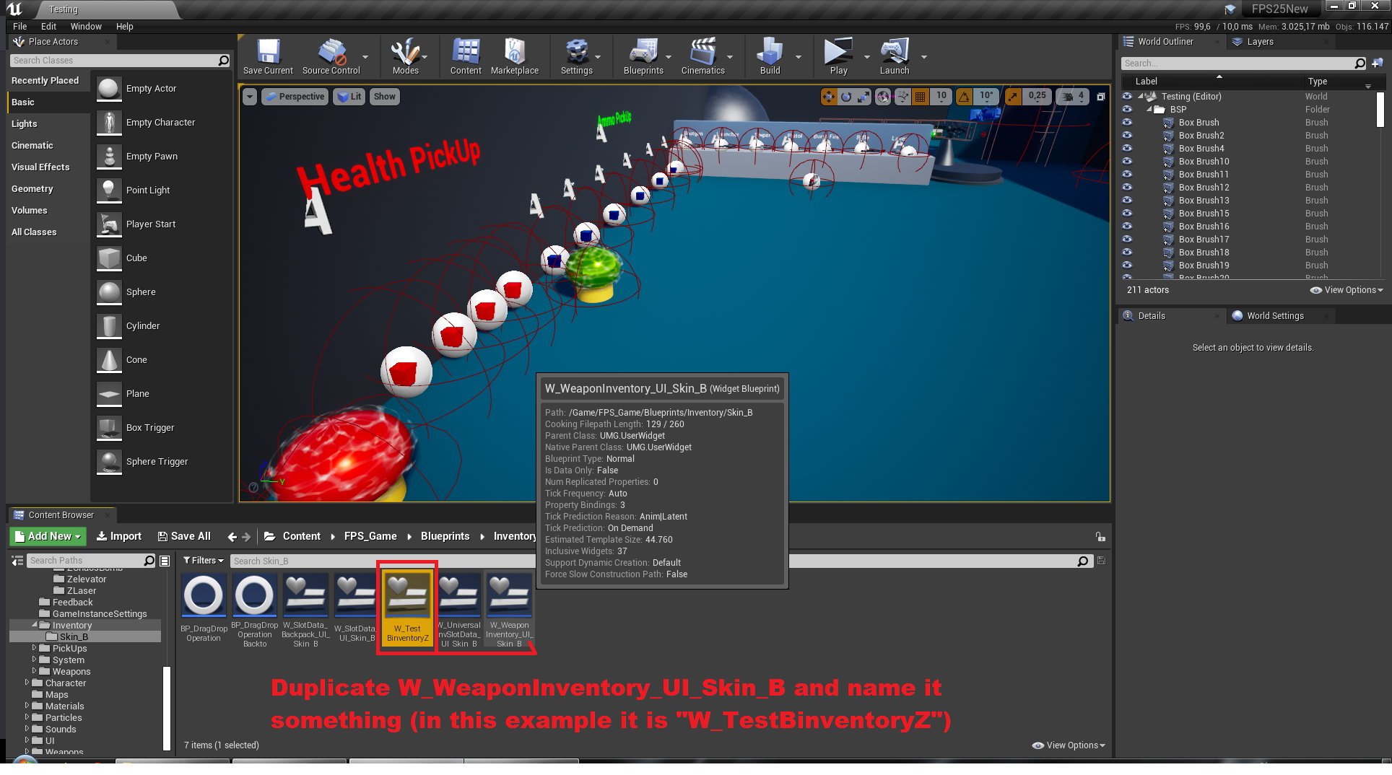
Task: Open the Filters dropdown in Content Browser
Action: 203,561
